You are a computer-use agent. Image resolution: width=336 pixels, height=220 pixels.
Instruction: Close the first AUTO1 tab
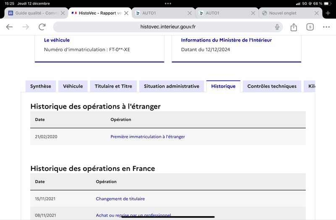click(x=190, y=13)
